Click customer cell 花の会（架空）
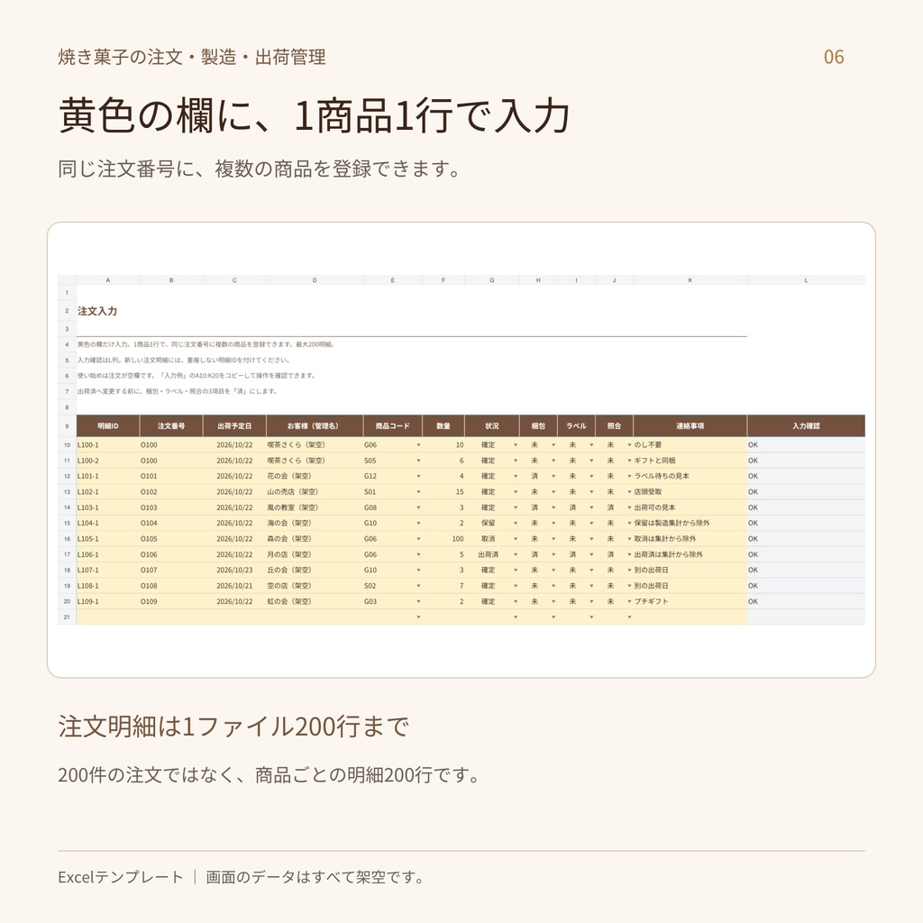Screen dimensions: 923x923 (x=315, y=476)
